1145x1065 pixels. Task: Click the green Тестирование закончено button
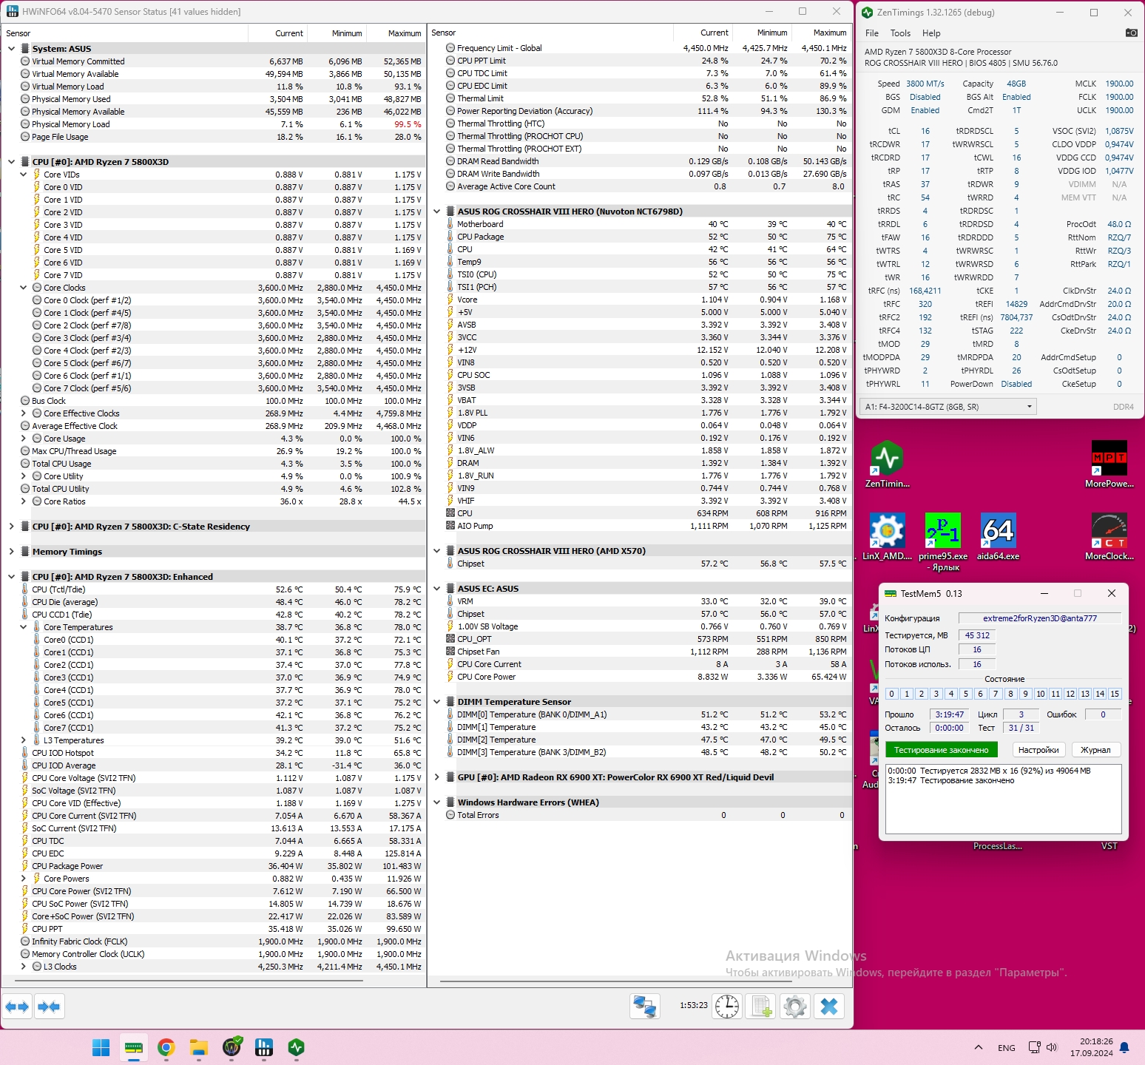click(941, 750)
